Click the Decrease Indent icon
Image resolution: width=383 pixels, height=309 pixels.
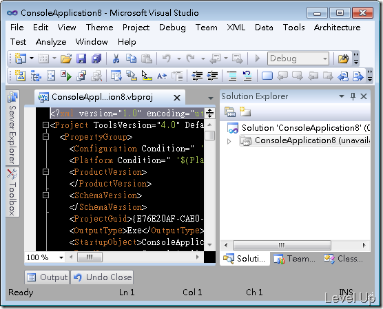(x=197, y=76)
